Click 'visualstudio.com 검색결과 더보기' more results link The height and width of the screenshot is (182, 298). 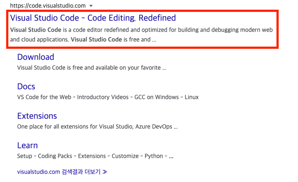point(62,171)
